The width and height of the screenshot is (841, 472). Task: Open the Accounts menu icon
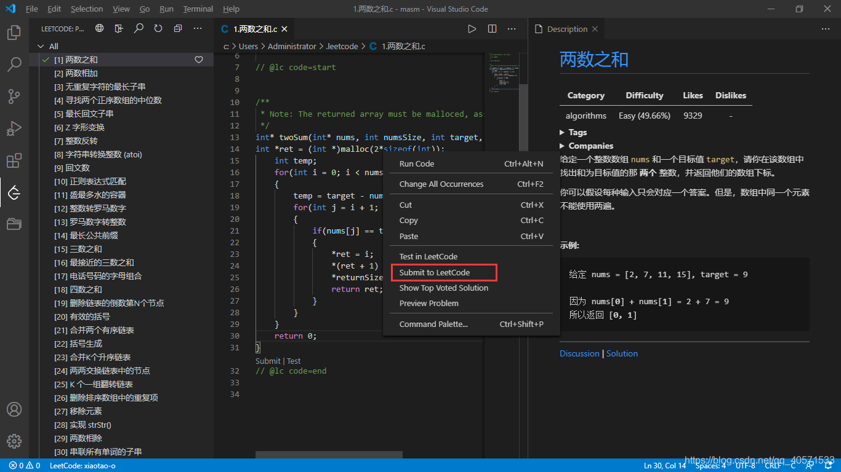tap(14, 409)
